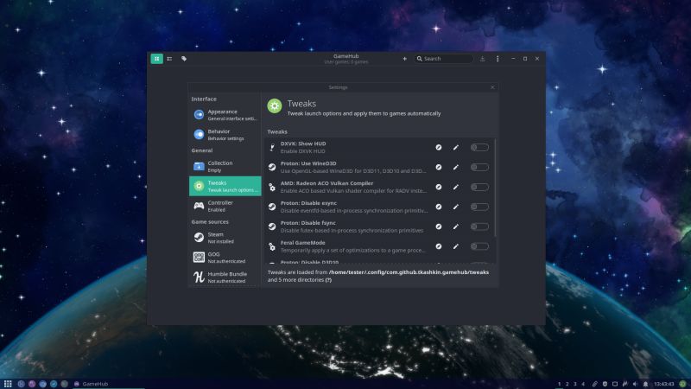This screenshot has height=389, width=691.
Task: Switch to grid view in GameHub header
Action: point(157,59)
